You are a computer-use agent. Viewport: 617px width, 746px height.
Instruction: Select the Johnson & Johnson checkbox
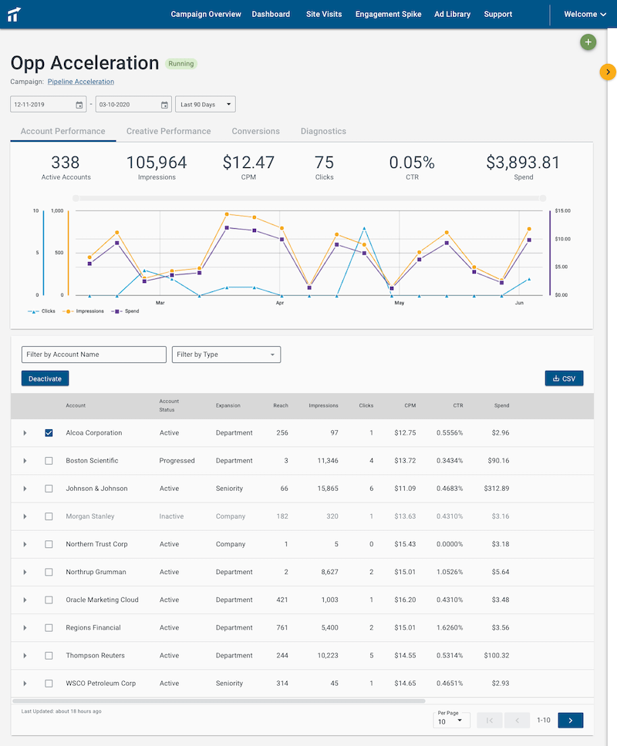pos(49,489)
